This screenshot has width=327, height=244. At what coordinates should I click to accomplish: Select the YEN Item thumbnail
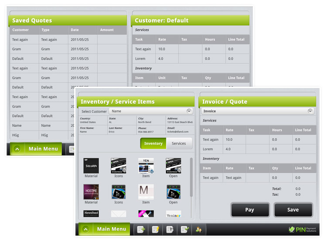click(x=146, y=168)
